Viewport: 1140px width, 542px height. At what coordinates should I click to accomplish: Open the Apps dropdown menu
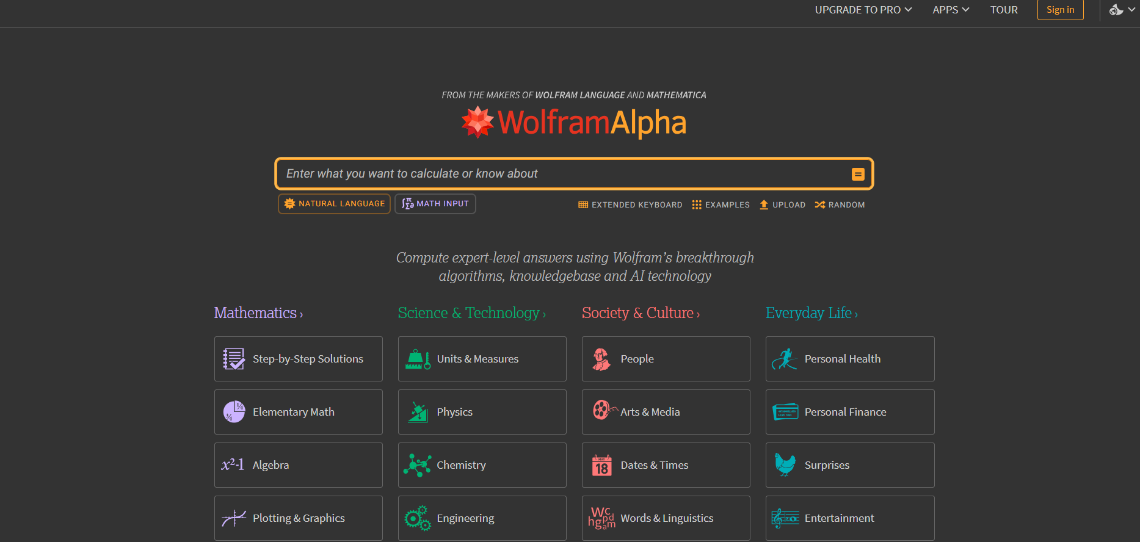click(x=950, y=10)
